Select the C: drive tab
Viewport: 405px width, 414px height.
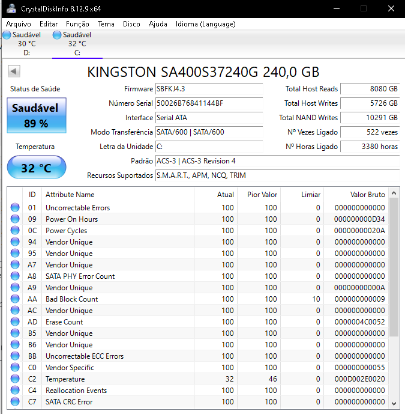77,44
